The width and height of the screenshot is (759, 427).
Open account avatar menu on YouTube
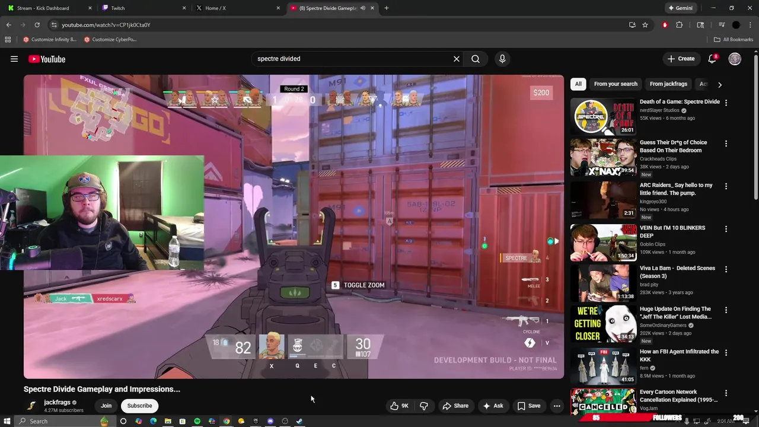[735, 59]
